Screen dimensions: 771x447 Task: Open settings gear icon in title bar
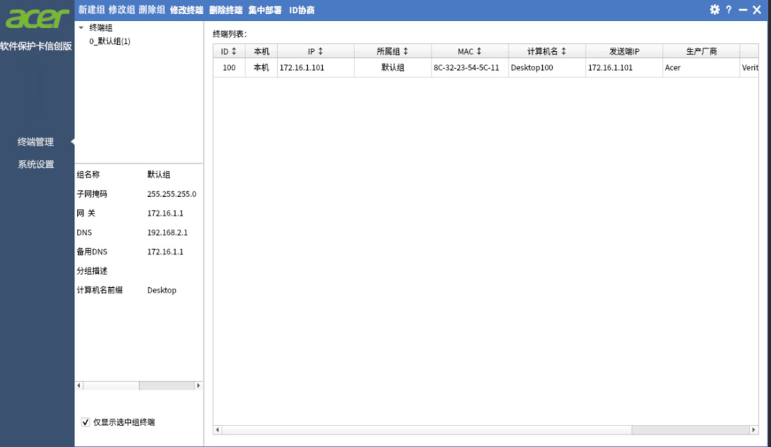point(714,10)
